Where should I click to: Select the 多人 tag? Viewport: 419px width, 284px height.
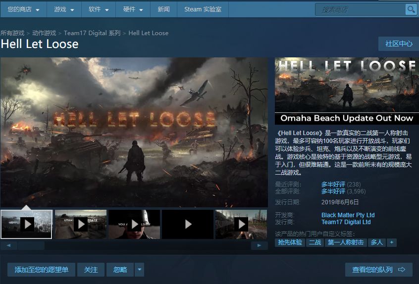coord(376,242)
